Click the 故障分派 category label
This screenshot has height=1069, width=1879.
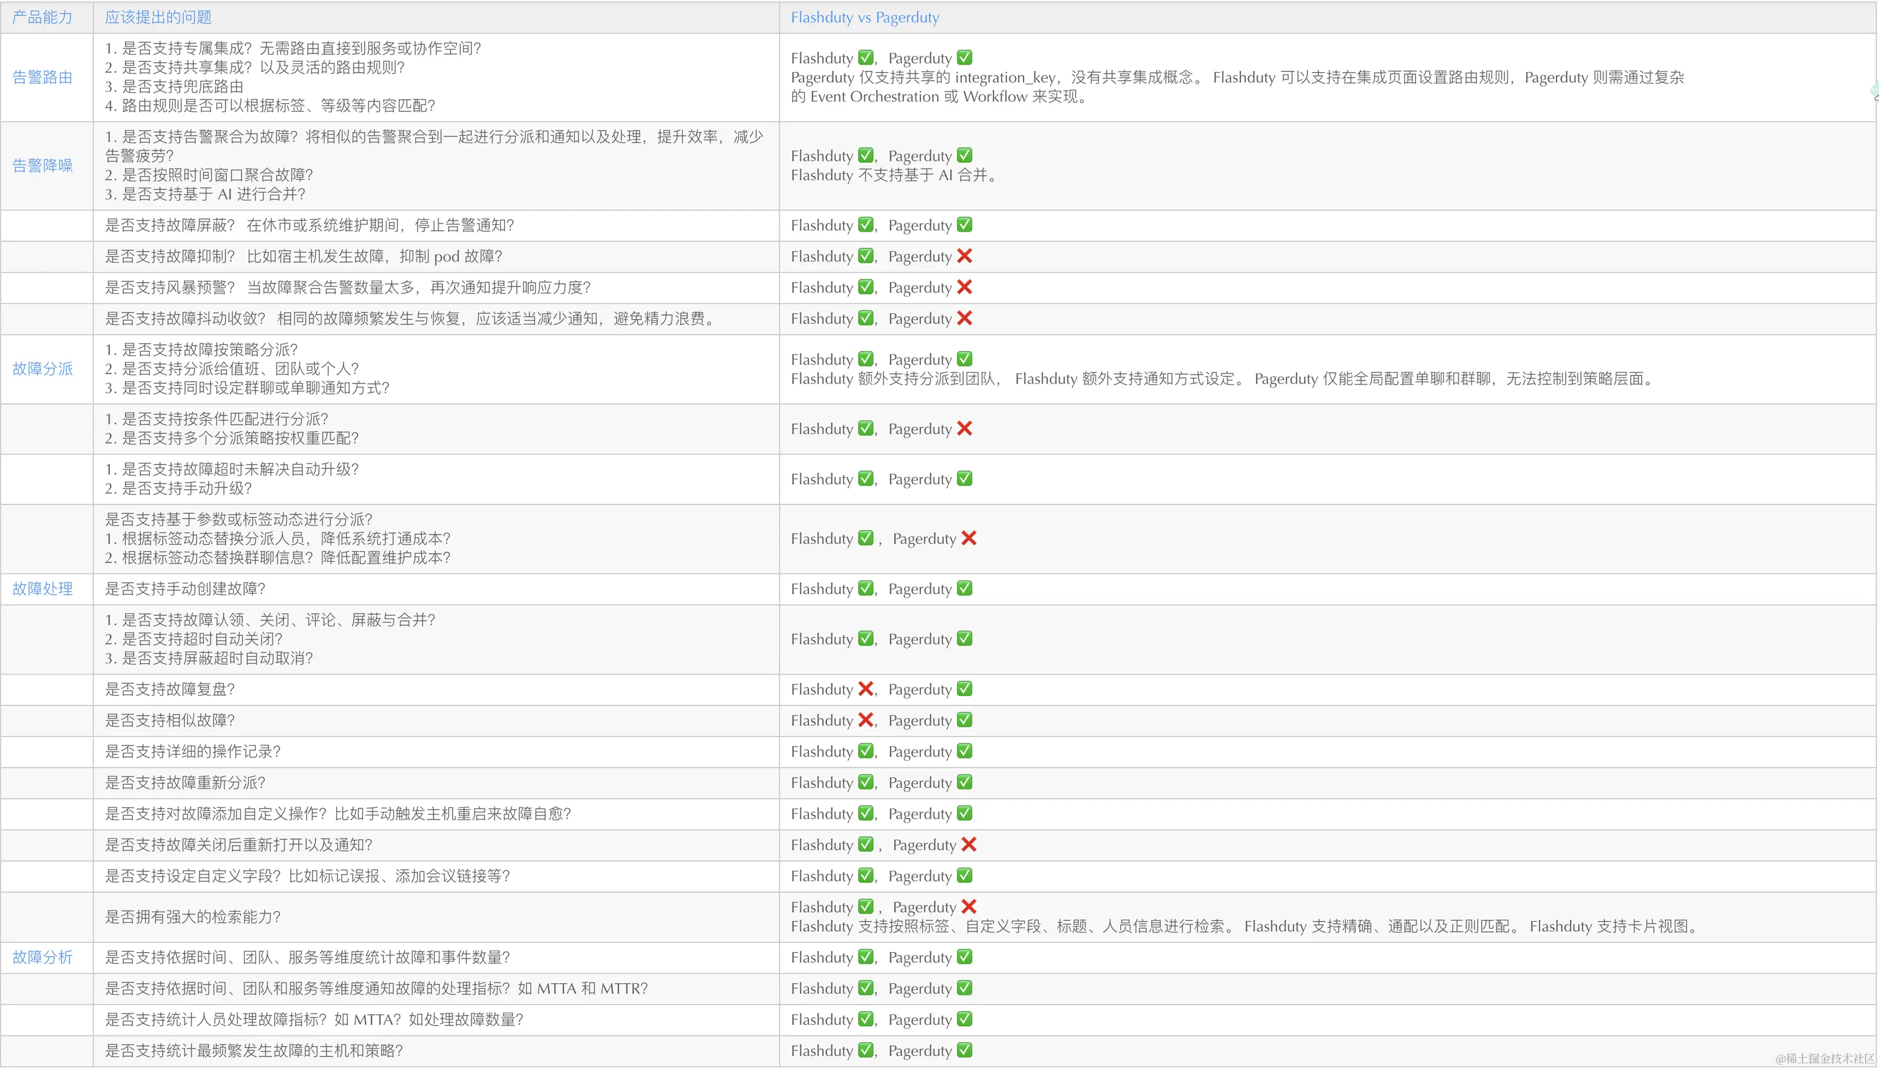(x=43, y=369)
